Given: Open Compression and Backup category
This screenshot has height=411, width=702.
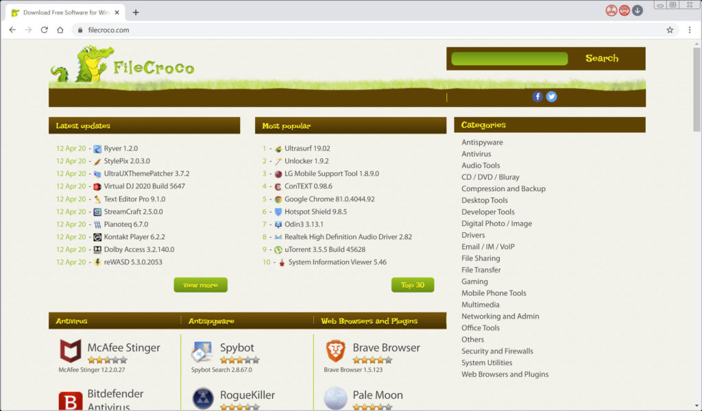Looking at the screenshot, I should click(504, 189).
